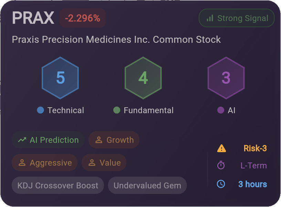281x207 pixels.
Task: Click the yellow risk warning triangle icon
Action: [221, 148]
